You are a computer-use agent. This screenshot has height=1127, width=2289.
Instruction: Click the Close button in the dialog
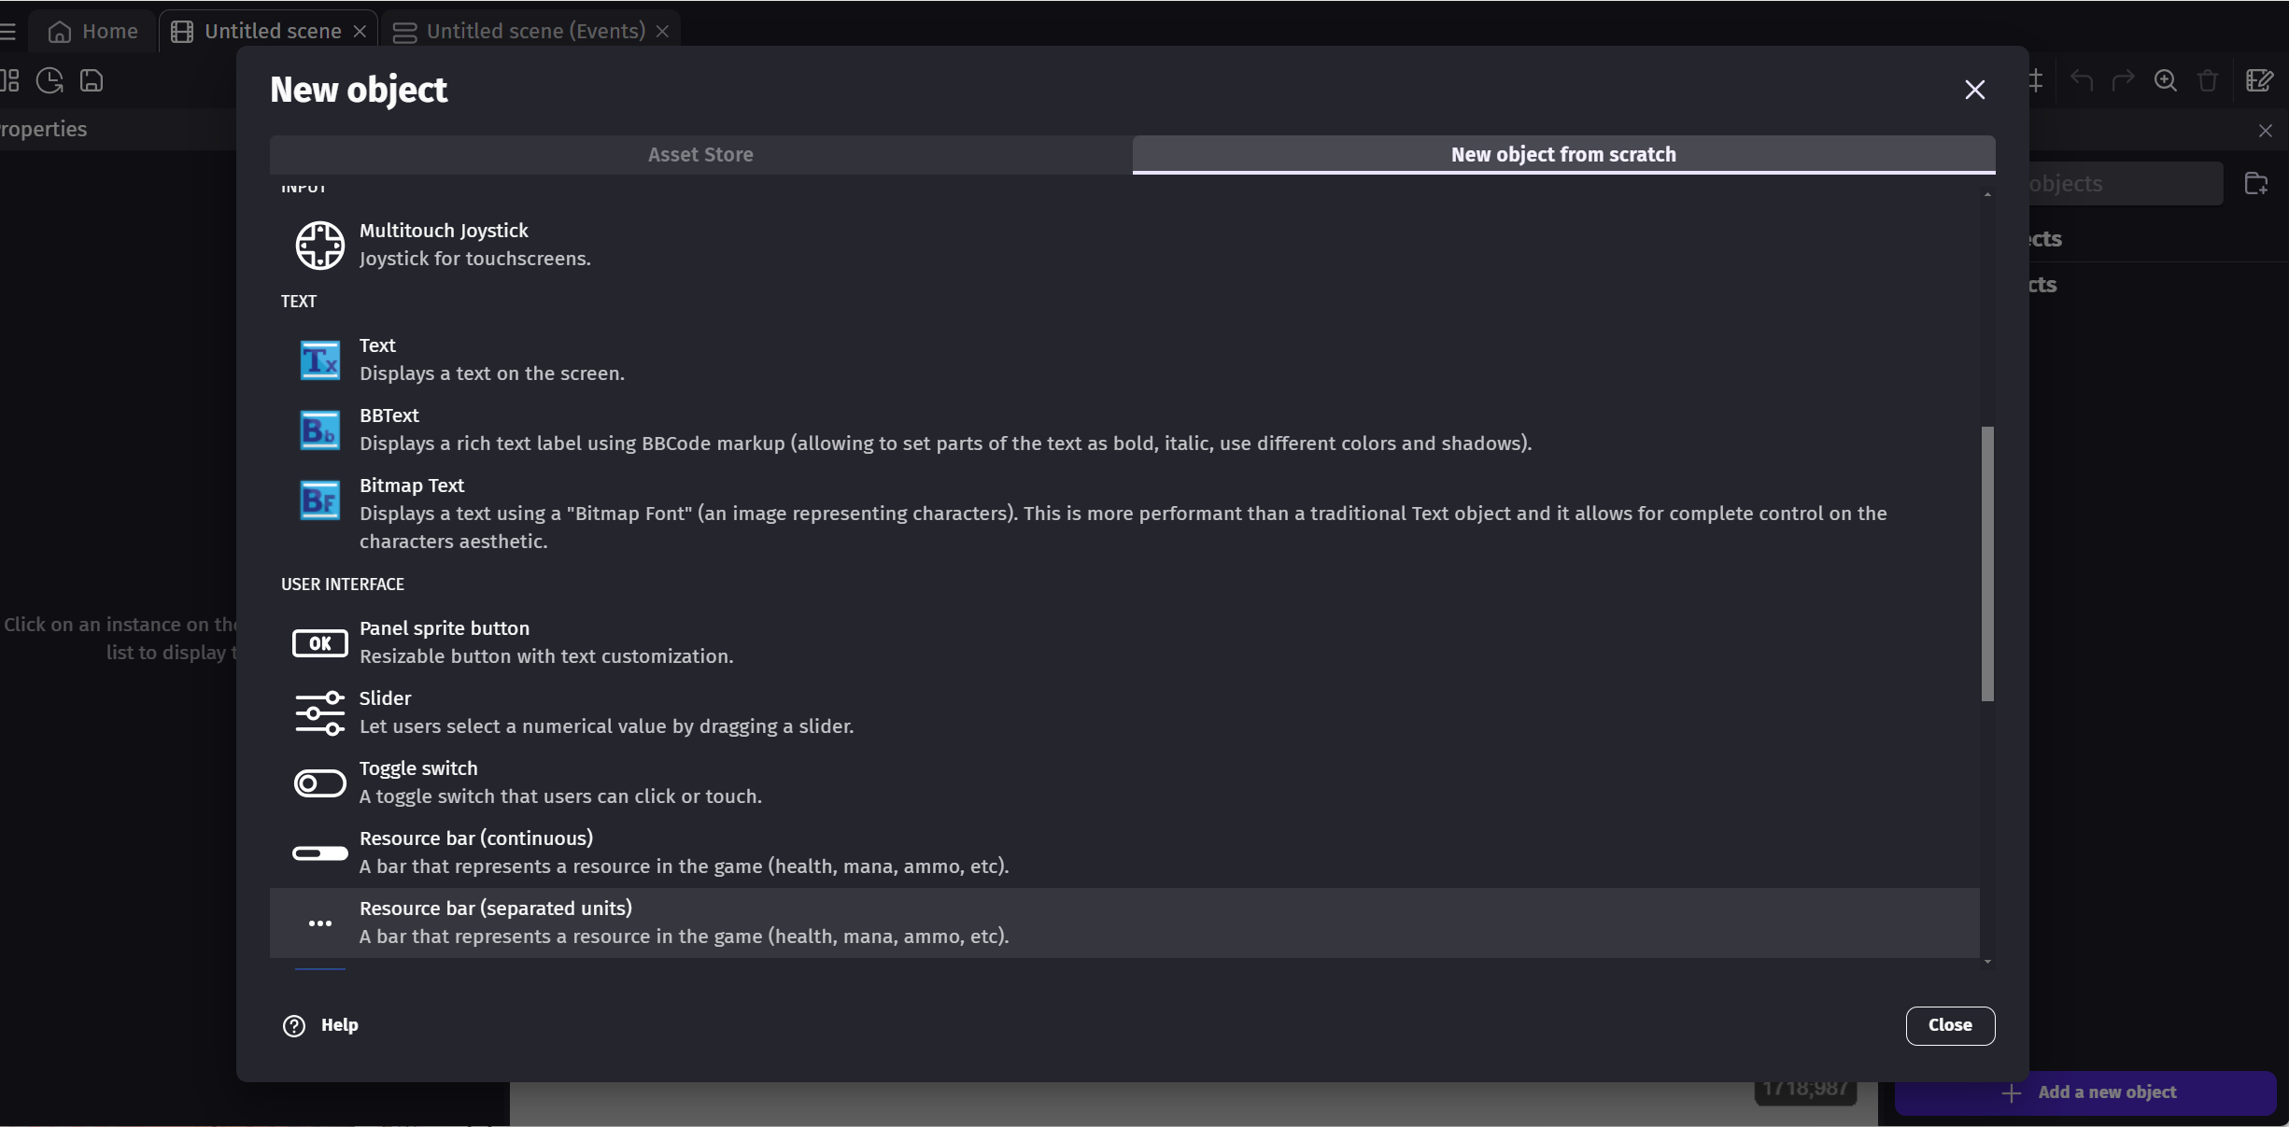coord(1949,1025)
